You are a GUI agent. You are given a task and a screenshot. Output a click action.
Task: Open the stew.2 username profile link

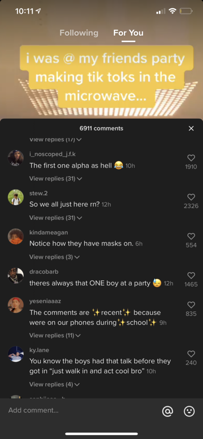tap(39, 194)
